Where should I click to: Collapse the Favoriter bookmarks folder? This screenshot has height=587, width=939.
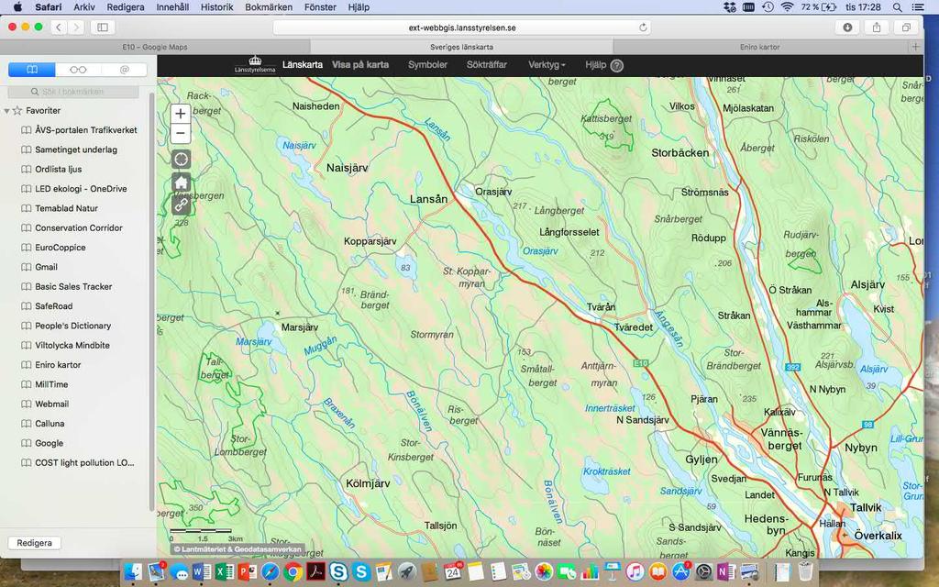point(6,111)
